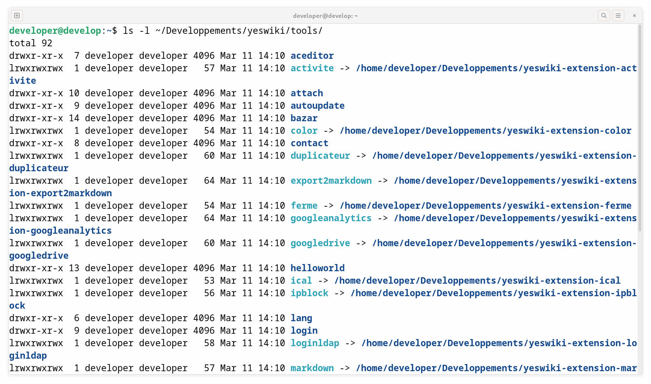Click the login directory in the output
The image size is (651, 384).
[x=304, y=330]
